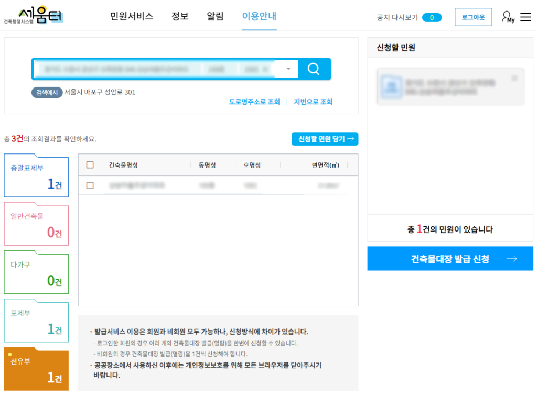Select the 총괄표제부 tab
This screenshot has width=537, height=396.
[36, 176]
